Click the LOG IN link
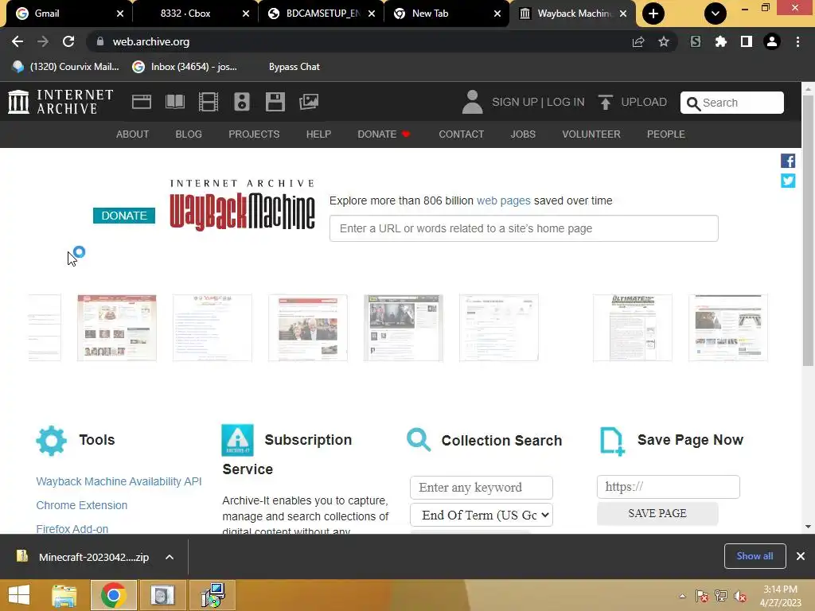Screen dimensions: 815x611 (566, 102)
